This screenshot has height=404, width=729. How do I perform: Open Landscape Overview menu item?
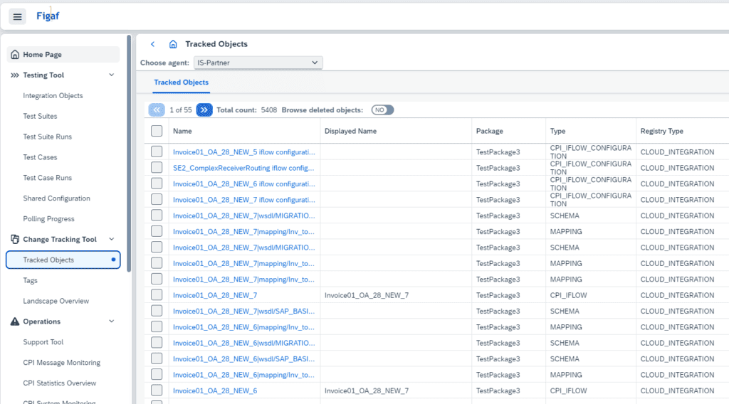[56, 301]
